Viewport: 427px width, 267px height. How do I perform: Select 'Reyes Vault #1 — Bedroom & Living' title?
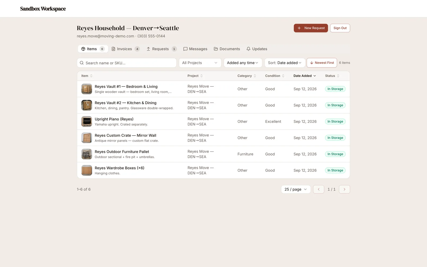(x=126, y=87)
